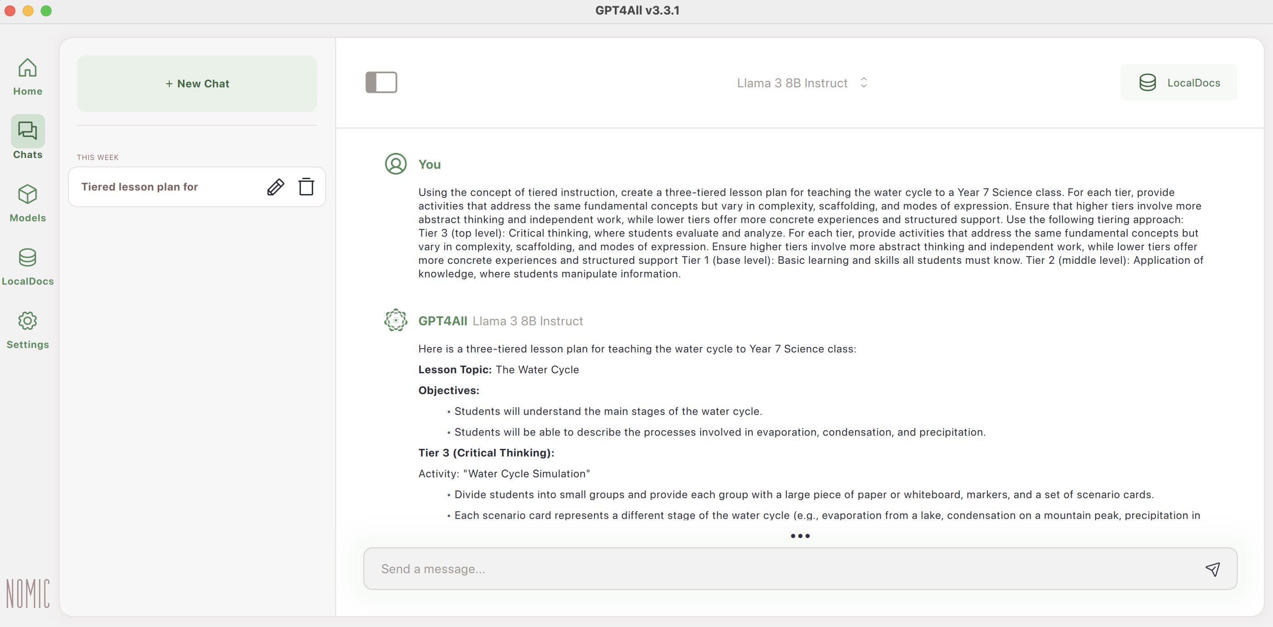1273x627 pixels.
Task: Open the LocalDocs button at top right
Action: pyautogui.click(x=1178, y=82)
